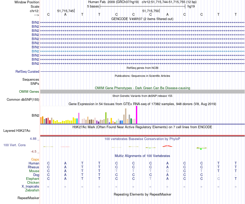Open '100 vertebrates Basewise Conservation by PhyloP' title
The height and width of the screenshot is (204, 245).
pyautogui.click(x=142, y=139)
